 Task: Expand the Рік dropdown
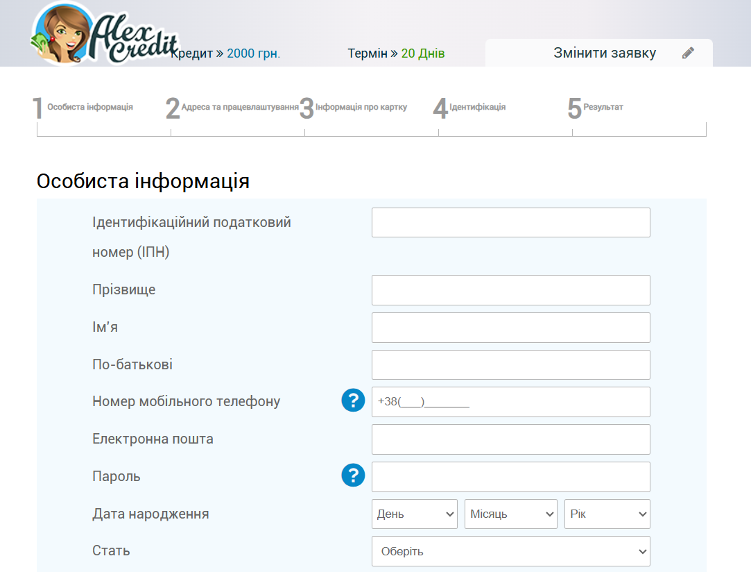coord(607,514)
